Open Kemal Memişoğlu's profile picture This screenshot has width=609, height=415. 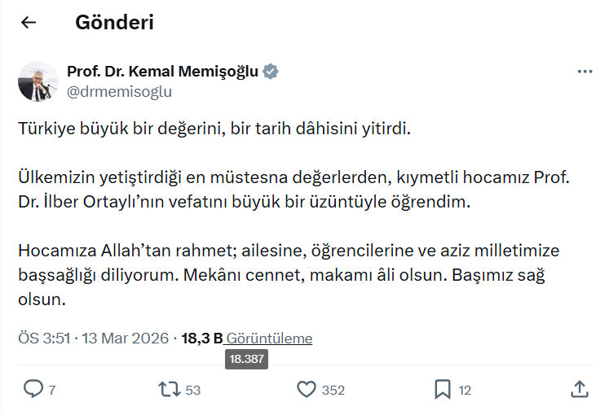38,81
